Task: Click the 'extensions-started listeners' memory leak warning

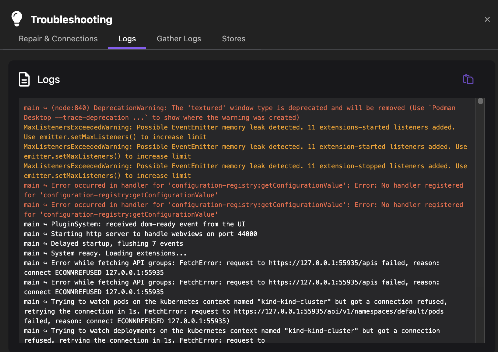Action: pyautogui.click(x=239, y=128)
